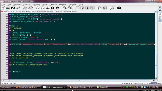The height and width of the screenshot is (91, 162).
Task: Open the File menu
Action: 3,5
